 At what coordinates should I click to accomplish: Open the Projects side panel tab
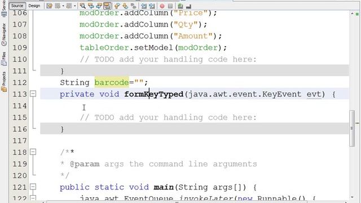[4, 82]
